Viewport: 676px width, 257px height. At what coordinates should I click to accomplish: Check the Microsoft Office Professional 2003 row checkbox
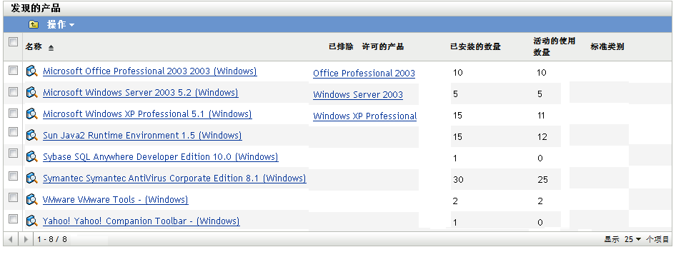coord(14,70)
